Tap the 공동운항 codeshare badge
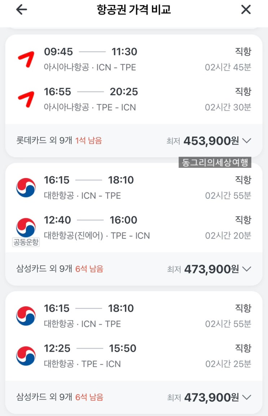Screen dimensions: 268x416 [x=26, y=242]
